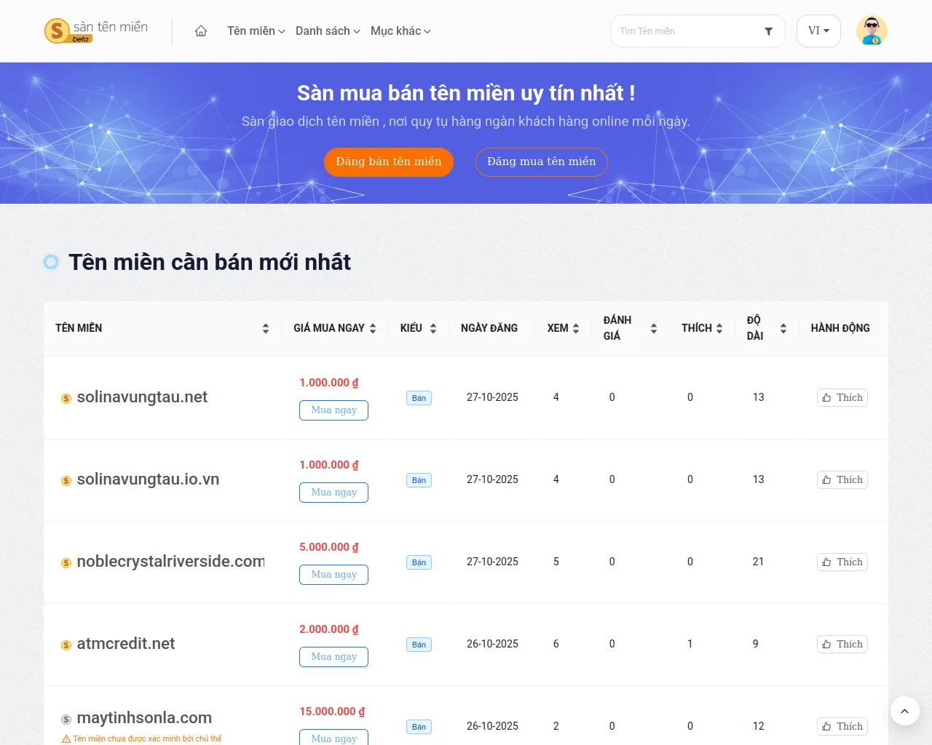This screenshot has height=745, width=932.
Task: Click the 26-10-2025 date on atmcredit.net row
Action: click(x=492, y=644)
